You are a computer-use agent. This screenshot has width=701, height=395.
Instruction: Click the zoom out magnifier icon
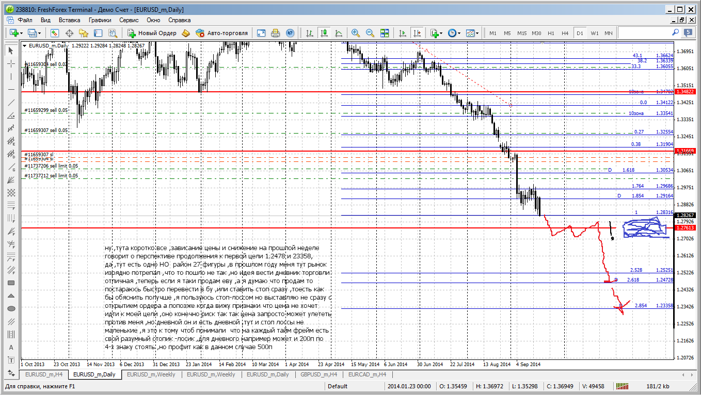pos(370,33)
